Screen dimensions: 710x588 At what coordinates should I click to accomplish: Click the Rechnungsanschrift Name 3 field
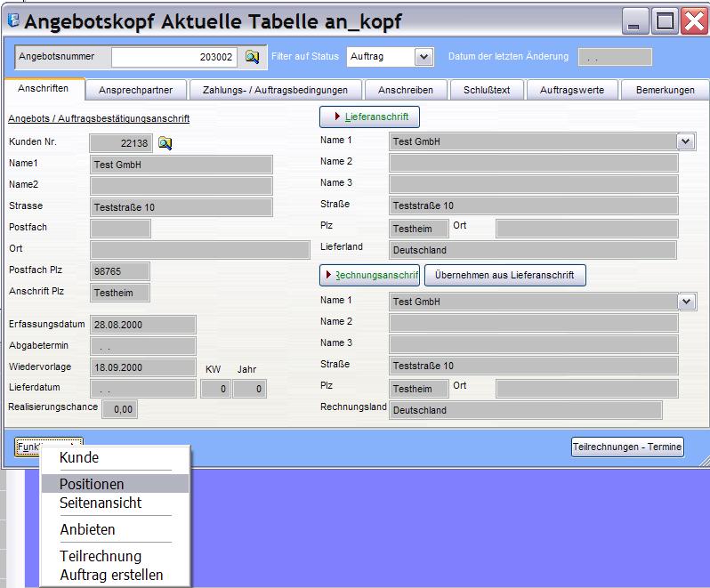point(534,344)
